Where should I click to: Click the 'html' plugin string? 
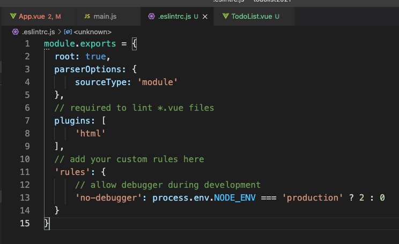[90, 133]
